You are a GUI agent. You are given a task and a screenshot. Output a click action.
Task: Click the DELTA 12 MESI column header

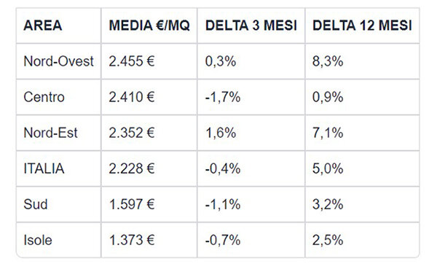(362, 26)
